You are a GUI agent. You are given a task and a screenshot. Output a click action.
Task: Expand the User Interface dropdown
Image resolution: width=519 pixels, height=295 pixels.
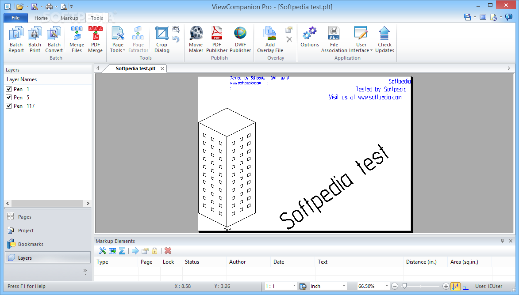(x=361, y=50)
